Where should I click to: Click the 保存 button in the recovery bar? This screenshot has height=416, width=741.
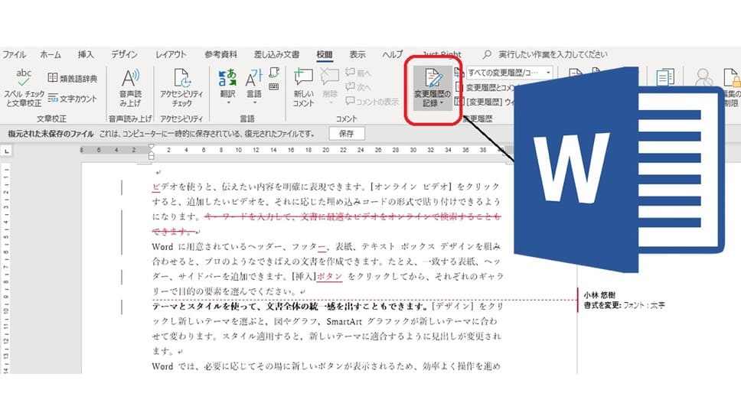click(x=347, y=134)
